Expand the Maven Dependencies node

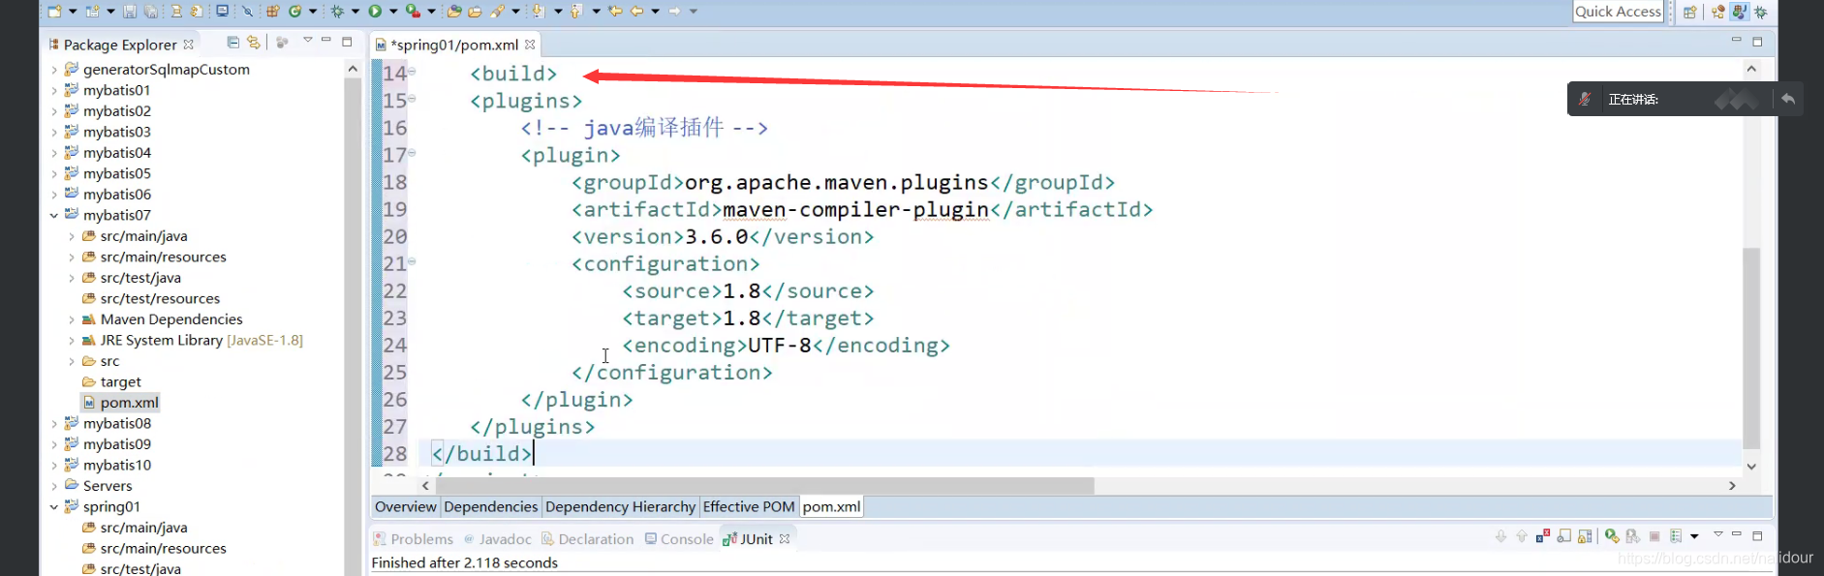(x=71, y=319)
